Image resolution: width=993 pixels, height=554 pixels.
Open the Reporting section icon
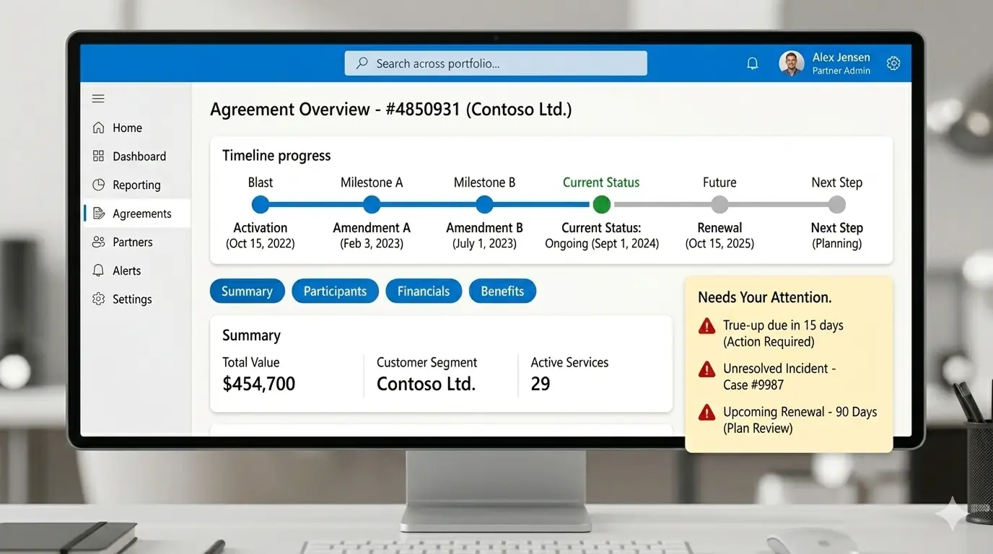pos(98,185)
